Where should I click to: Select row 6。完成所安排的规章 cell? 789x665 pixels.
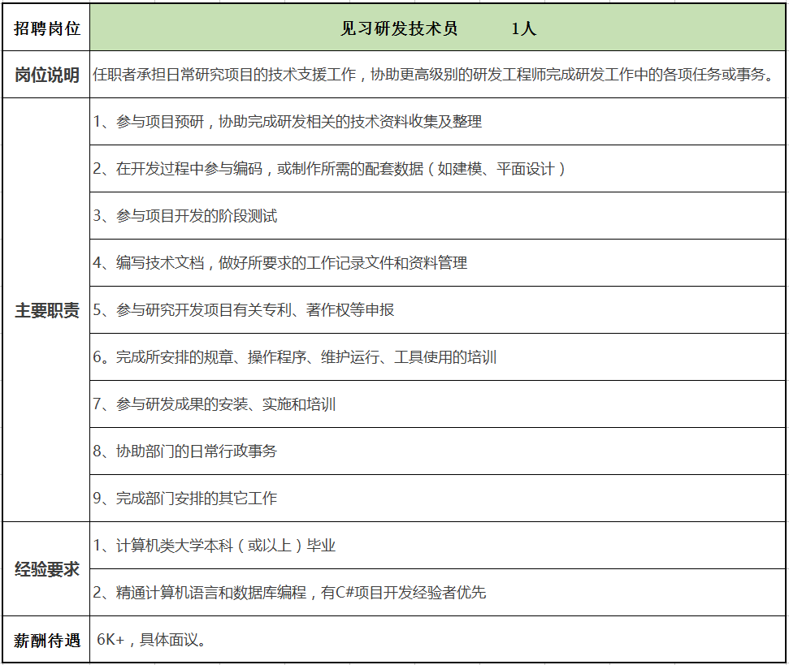[x=437, y=357]
